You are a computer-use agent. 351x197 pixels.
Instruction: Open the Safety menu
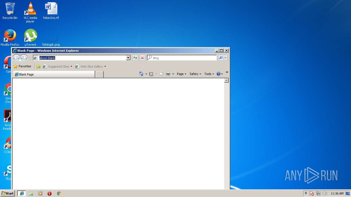(195, 74)
